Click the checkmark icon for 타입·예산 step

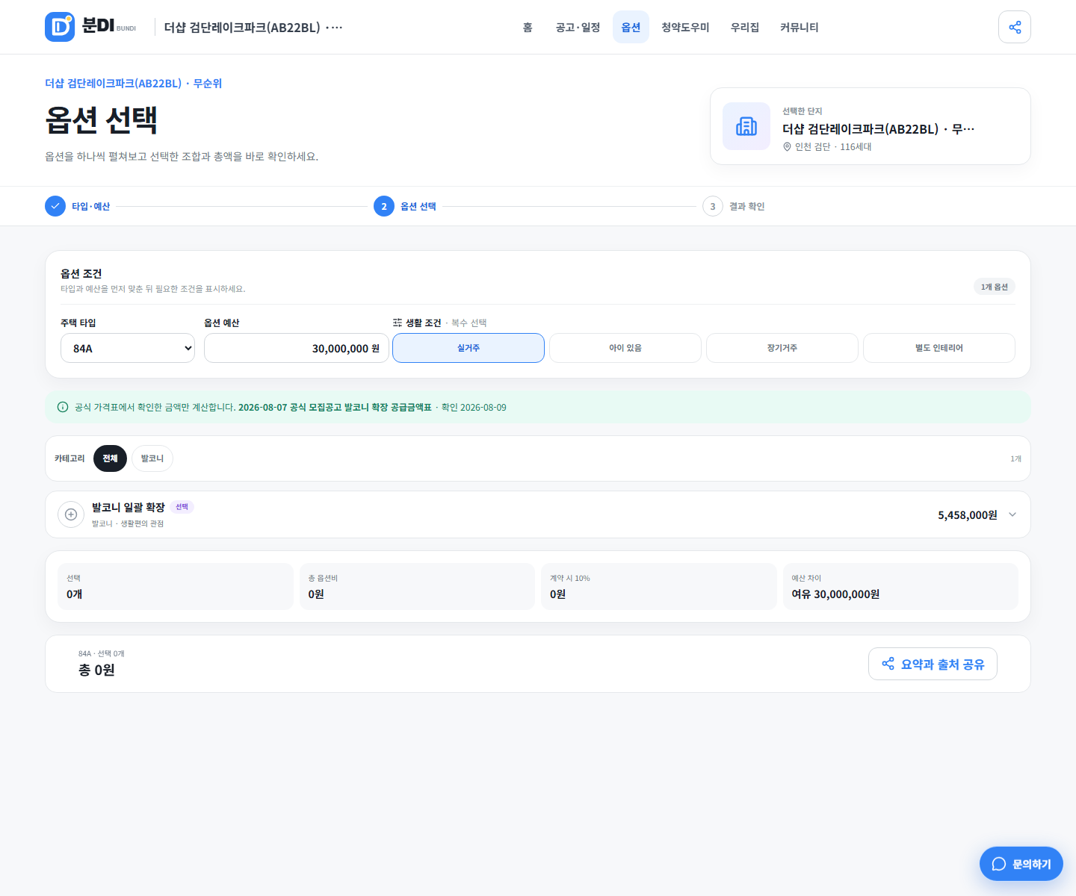coord(55,206)
